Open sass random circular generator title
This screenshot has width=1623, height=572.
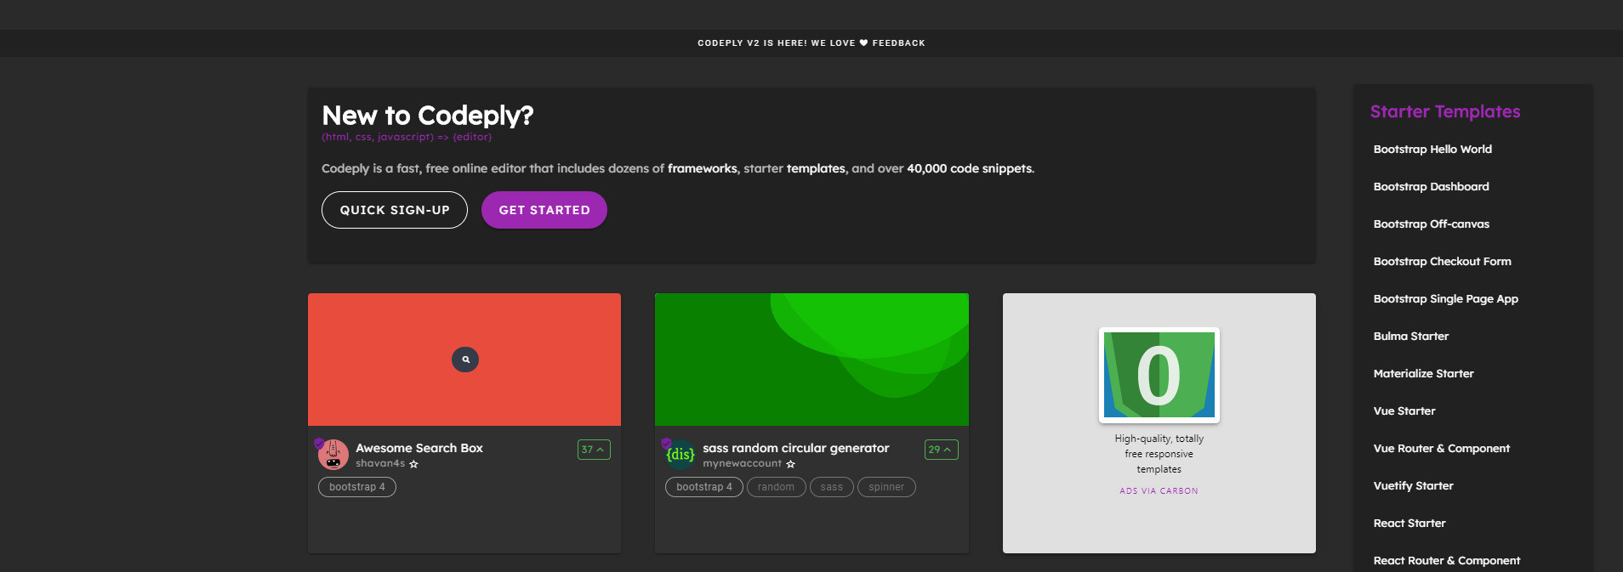pos(796,448)
